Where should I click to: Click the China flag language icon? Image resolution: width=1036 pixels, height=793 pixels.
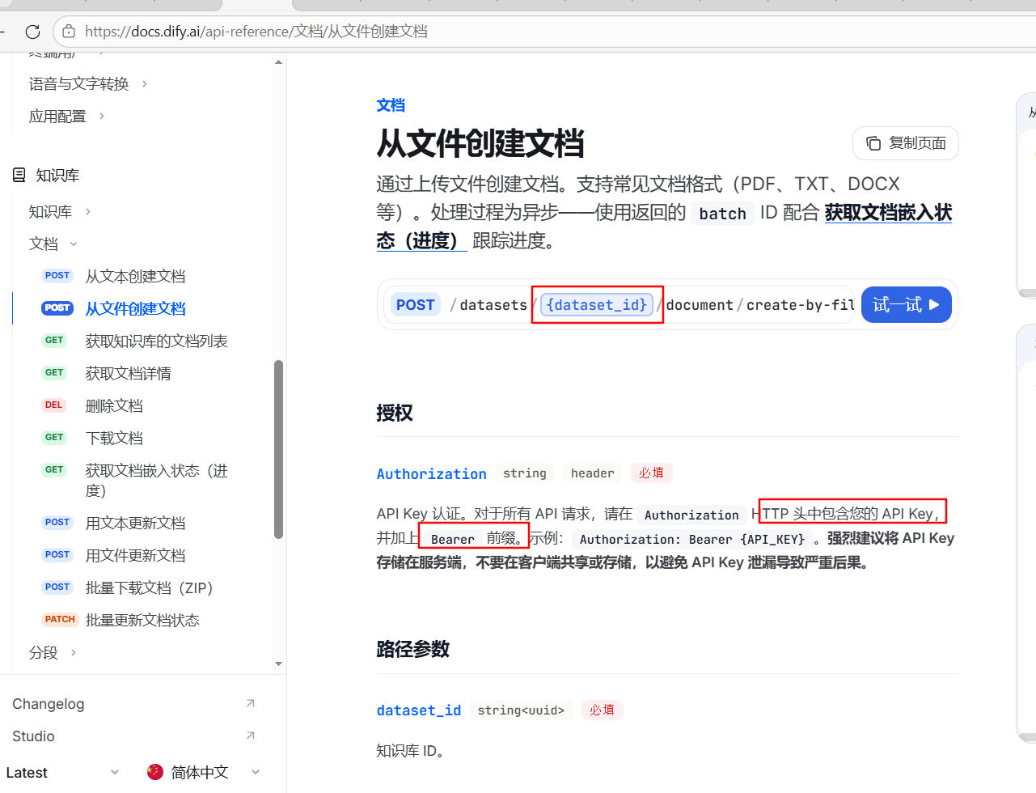(x=155, y=772)
